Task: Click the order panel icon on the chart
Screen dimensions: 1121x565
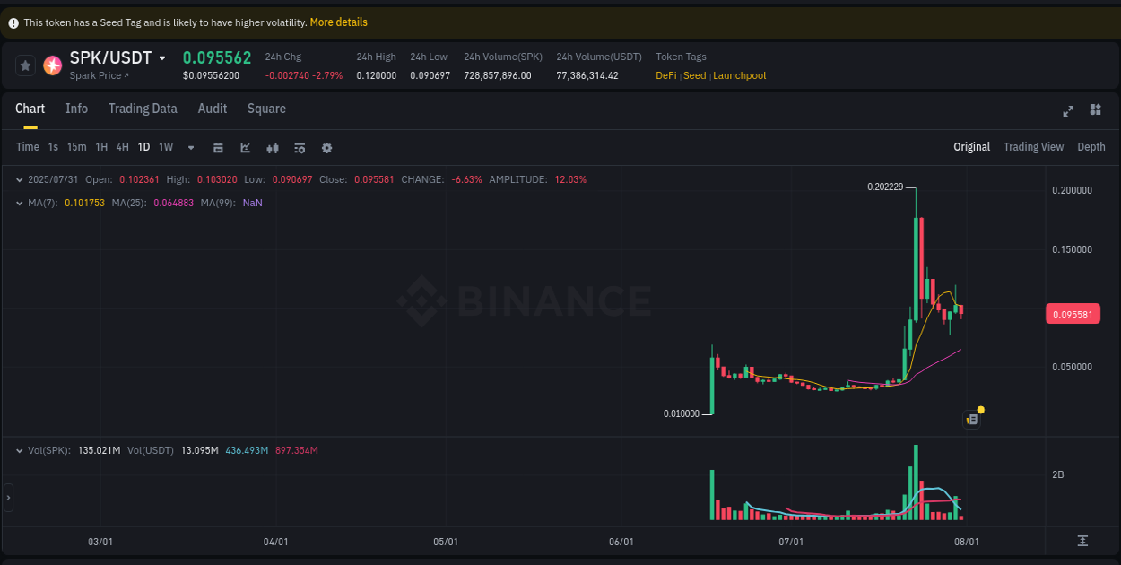Action: [x=971, y=419]
